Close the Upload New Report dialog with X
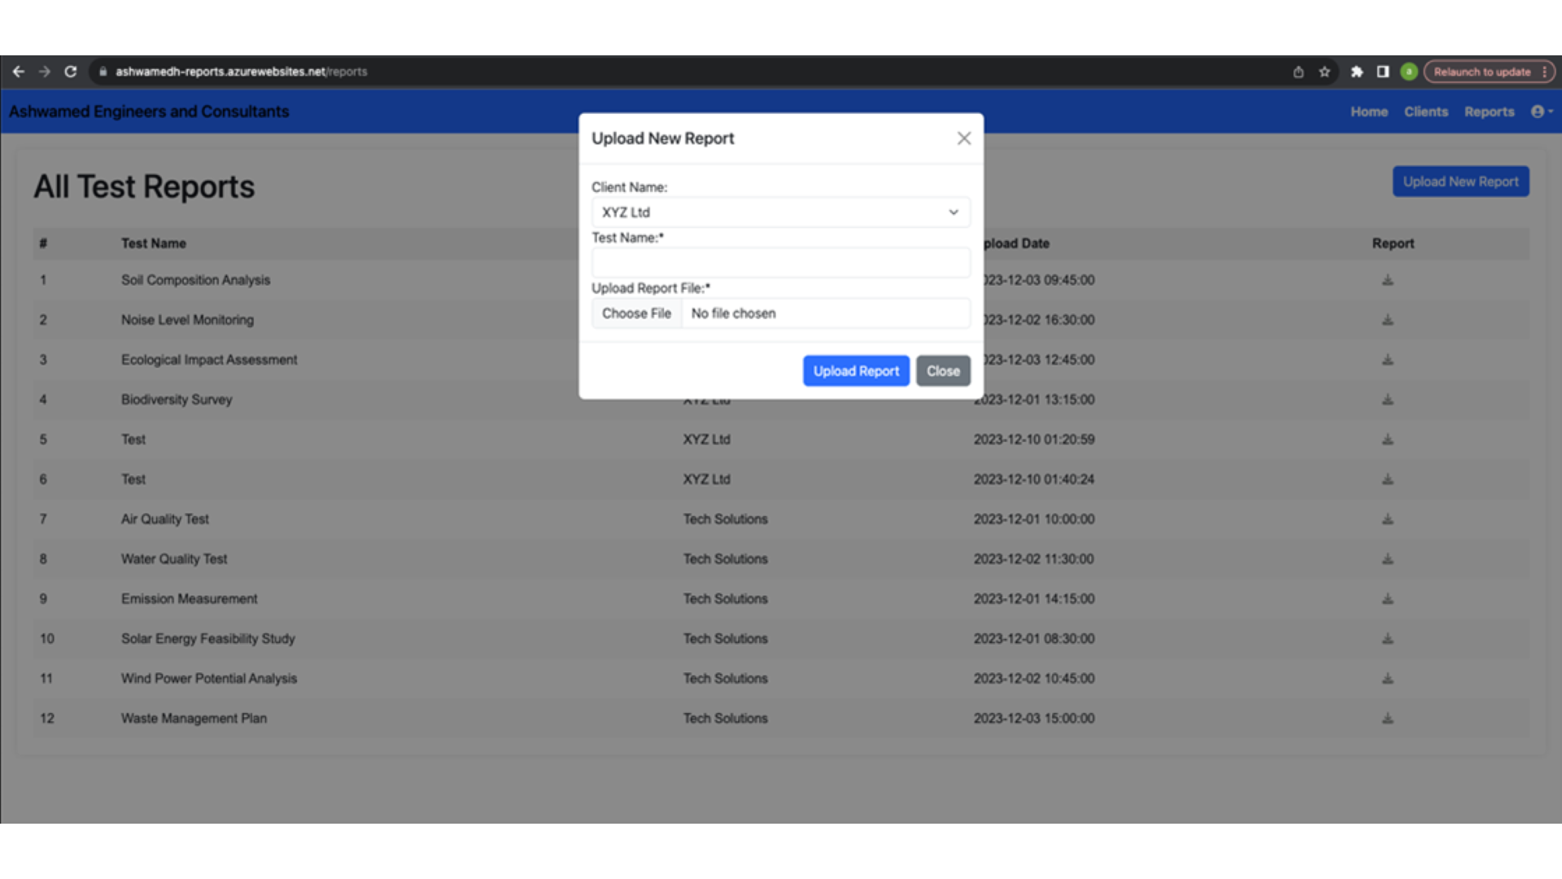Screen dimensions: 1562x879 point(964,138)
